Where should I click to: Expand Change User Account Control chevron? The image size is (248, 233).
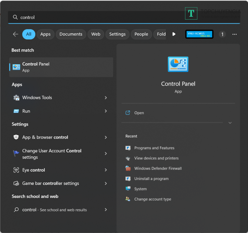(106, 154)
